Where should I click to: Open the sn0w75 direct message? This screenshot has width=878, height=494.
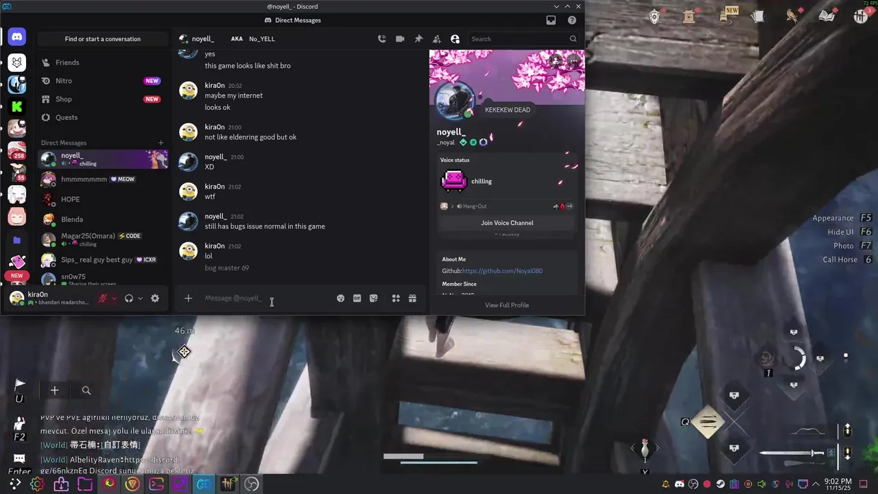(x=103, y=279)
